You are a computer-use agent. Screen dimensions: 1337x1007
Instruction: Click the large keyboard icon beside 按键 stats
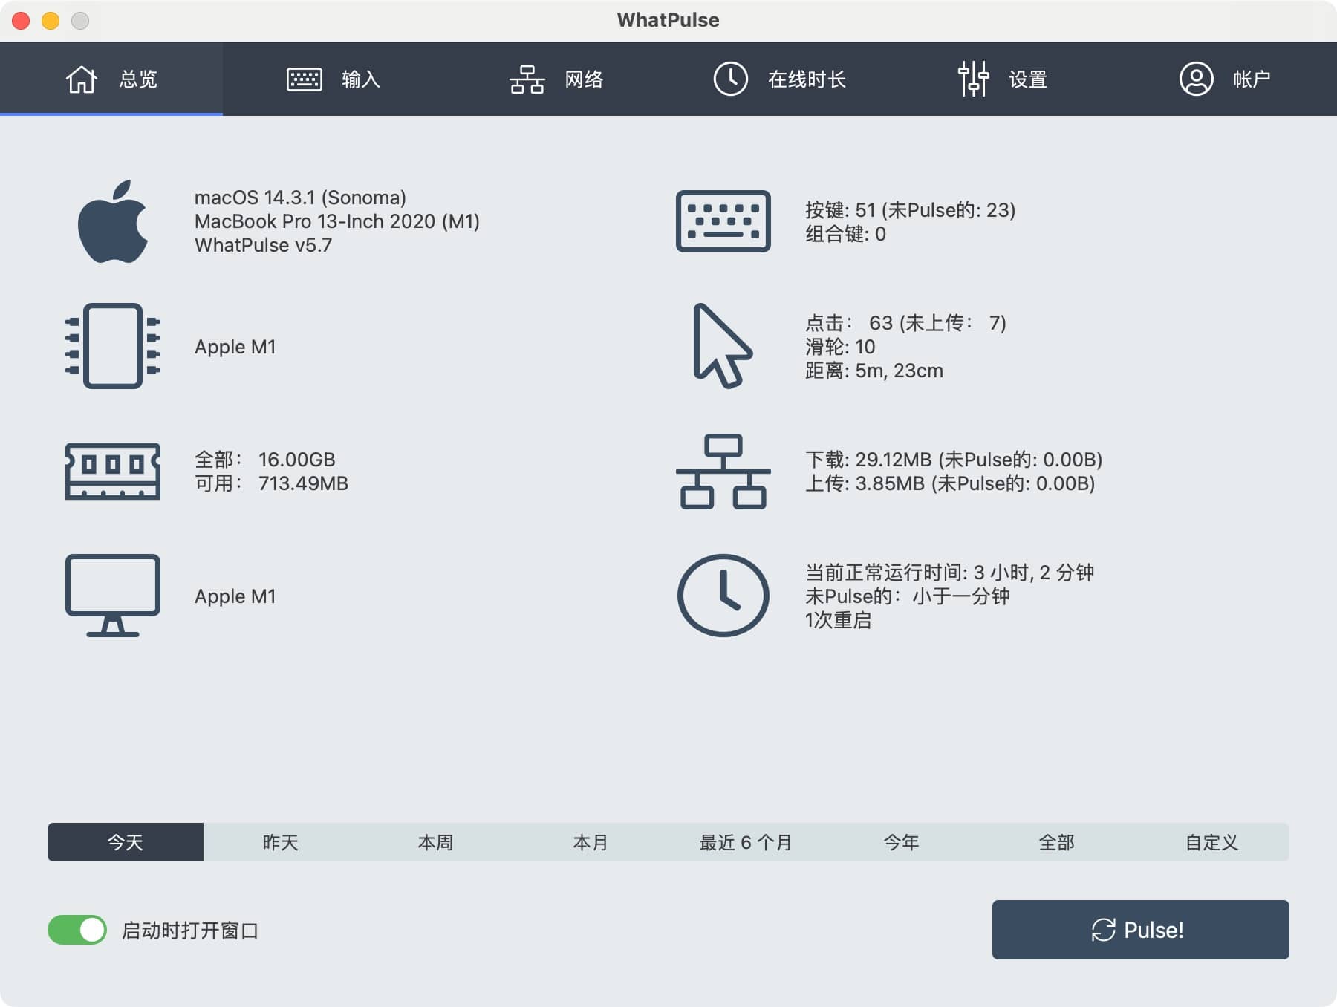click(x=723, y=221)
